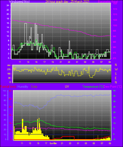This screenshot has width=123, height=147.
Task: Click the 24 knots windspeed scale value
Action: (x=8, y=6)
